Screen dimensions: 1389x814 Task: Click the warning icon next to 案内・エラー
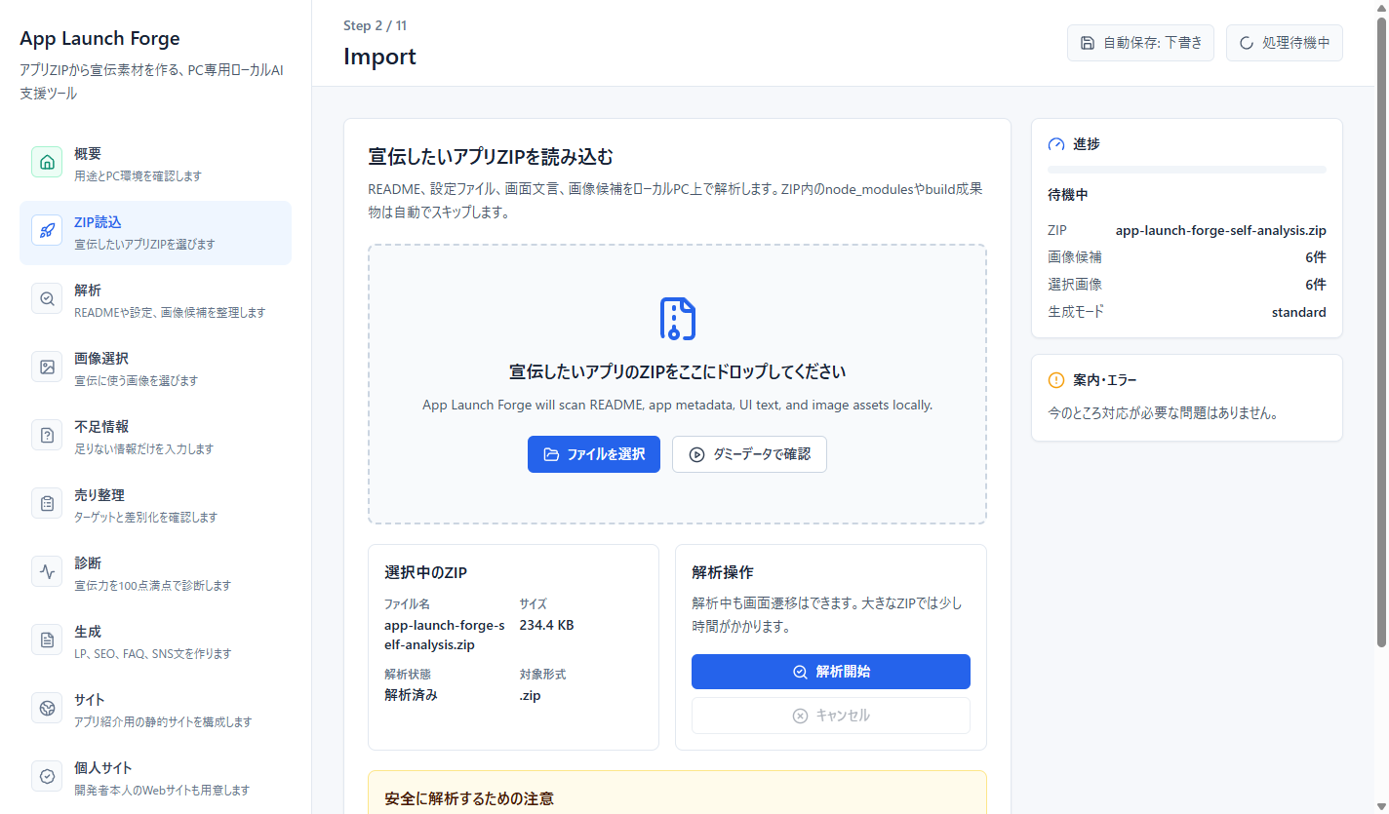pyautogui.click(x=1056, y=380)
